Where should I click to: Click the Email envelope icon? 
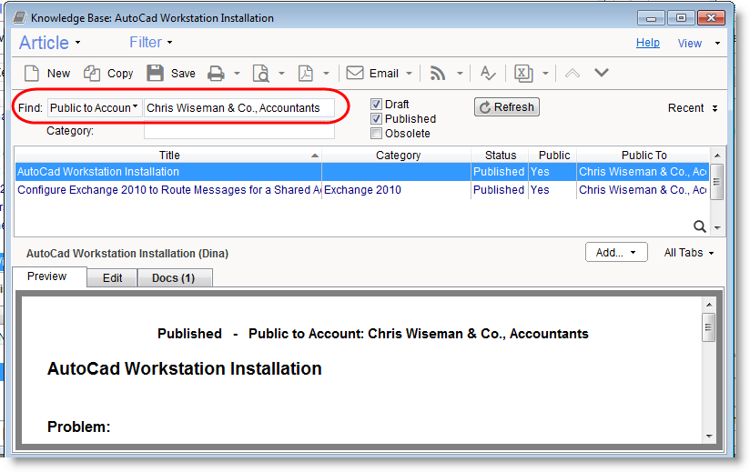(x=355, y=74)
